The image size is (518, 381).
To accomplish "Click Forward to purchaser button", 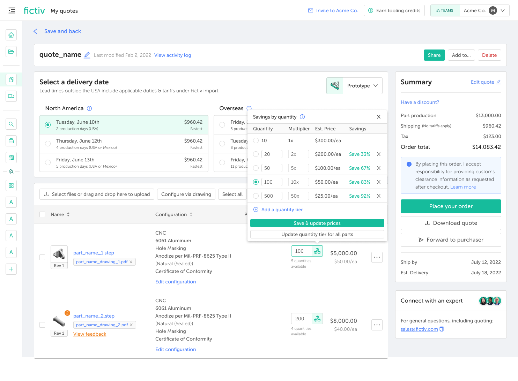I will pos(451,240).
